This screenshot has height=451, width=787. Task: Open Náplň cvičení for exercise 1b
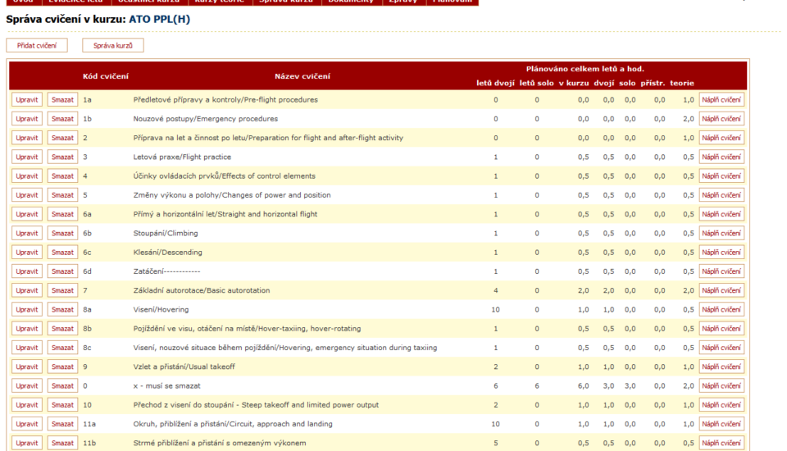tap(721, 119)
